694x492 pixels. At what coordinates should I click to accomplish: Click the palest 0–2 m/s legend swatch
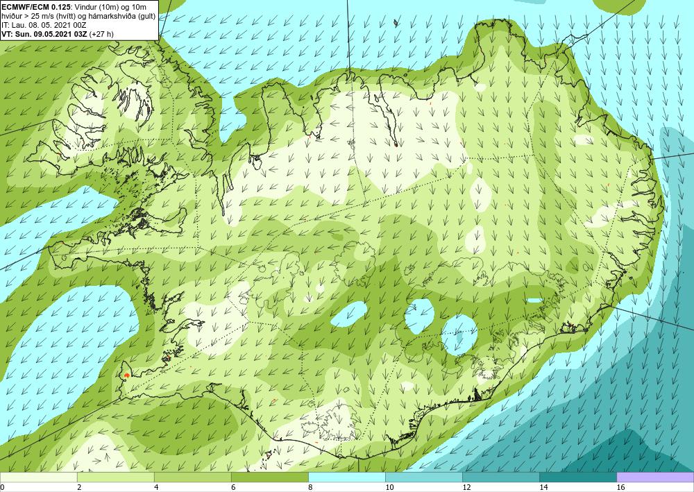[38, 477]
